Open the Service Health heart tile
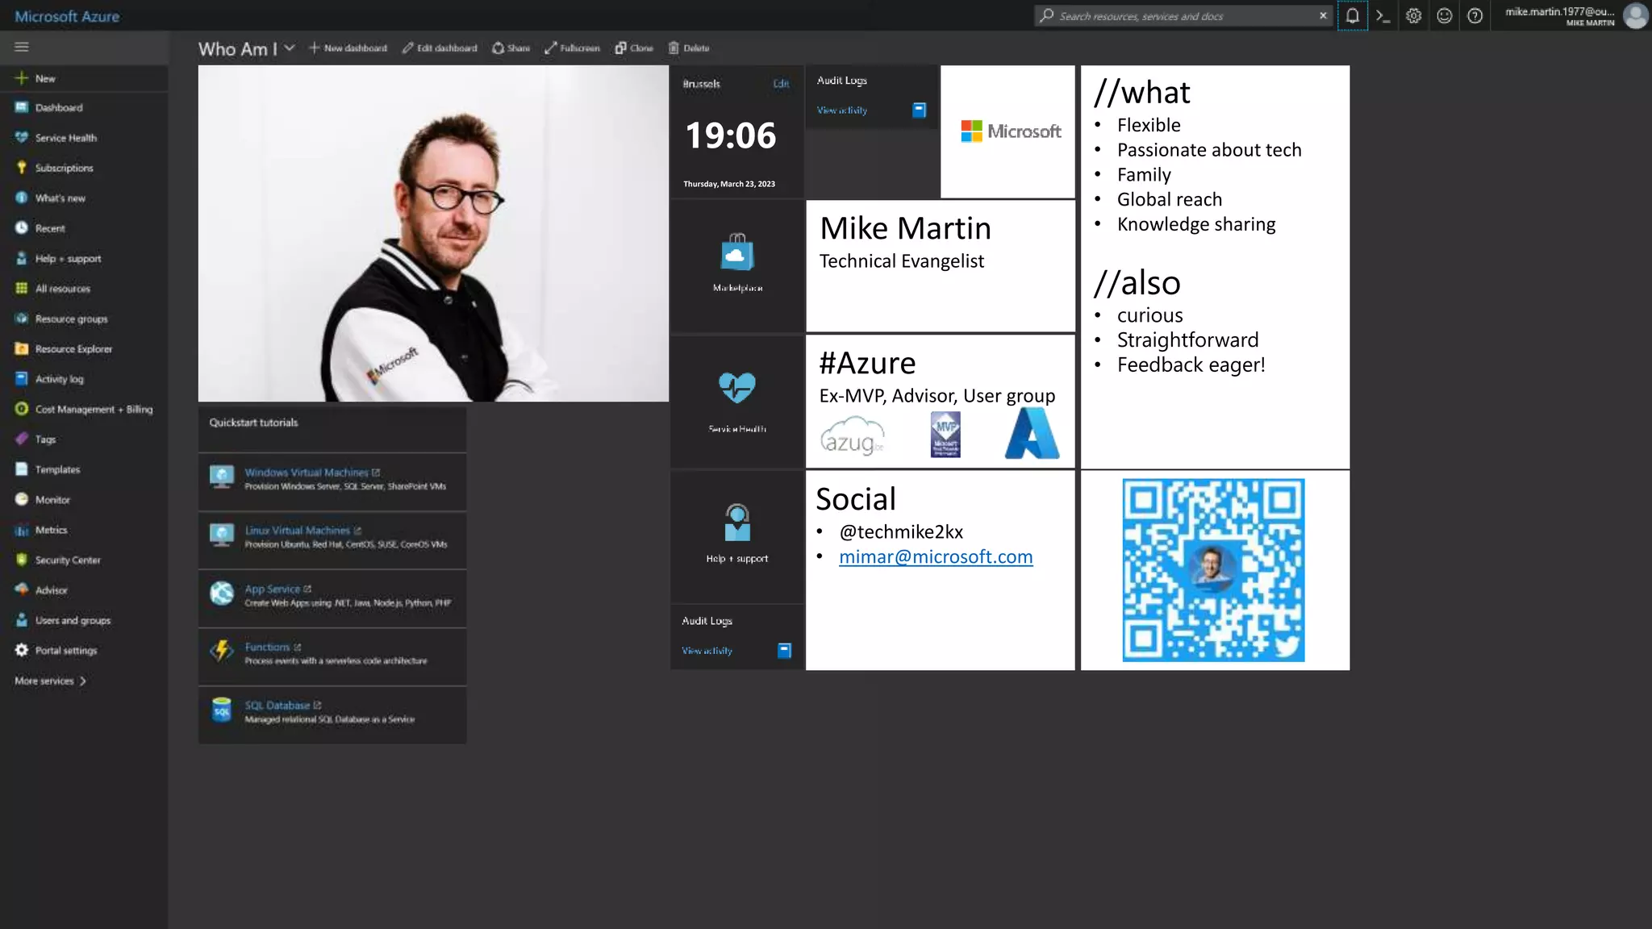1652x929 pixels. (737, 402)
